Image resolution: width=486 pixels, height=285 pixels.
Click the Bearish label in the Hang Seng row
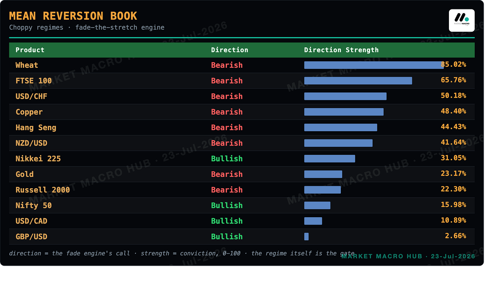pyautogui.click(x=227, y=127)
